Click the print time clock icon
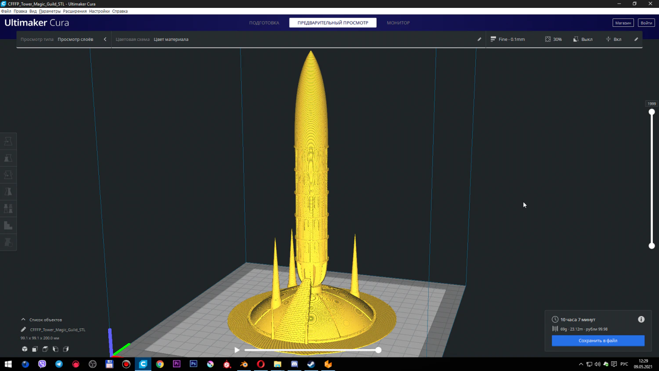This screenshot has width=659, height=371. pos(555,319)
